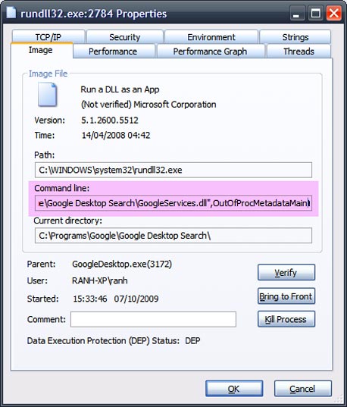Click the parent GoogleDesktop.exe(3172) text
This screenshot has width=347, height=407.
[x=122, y=264]
